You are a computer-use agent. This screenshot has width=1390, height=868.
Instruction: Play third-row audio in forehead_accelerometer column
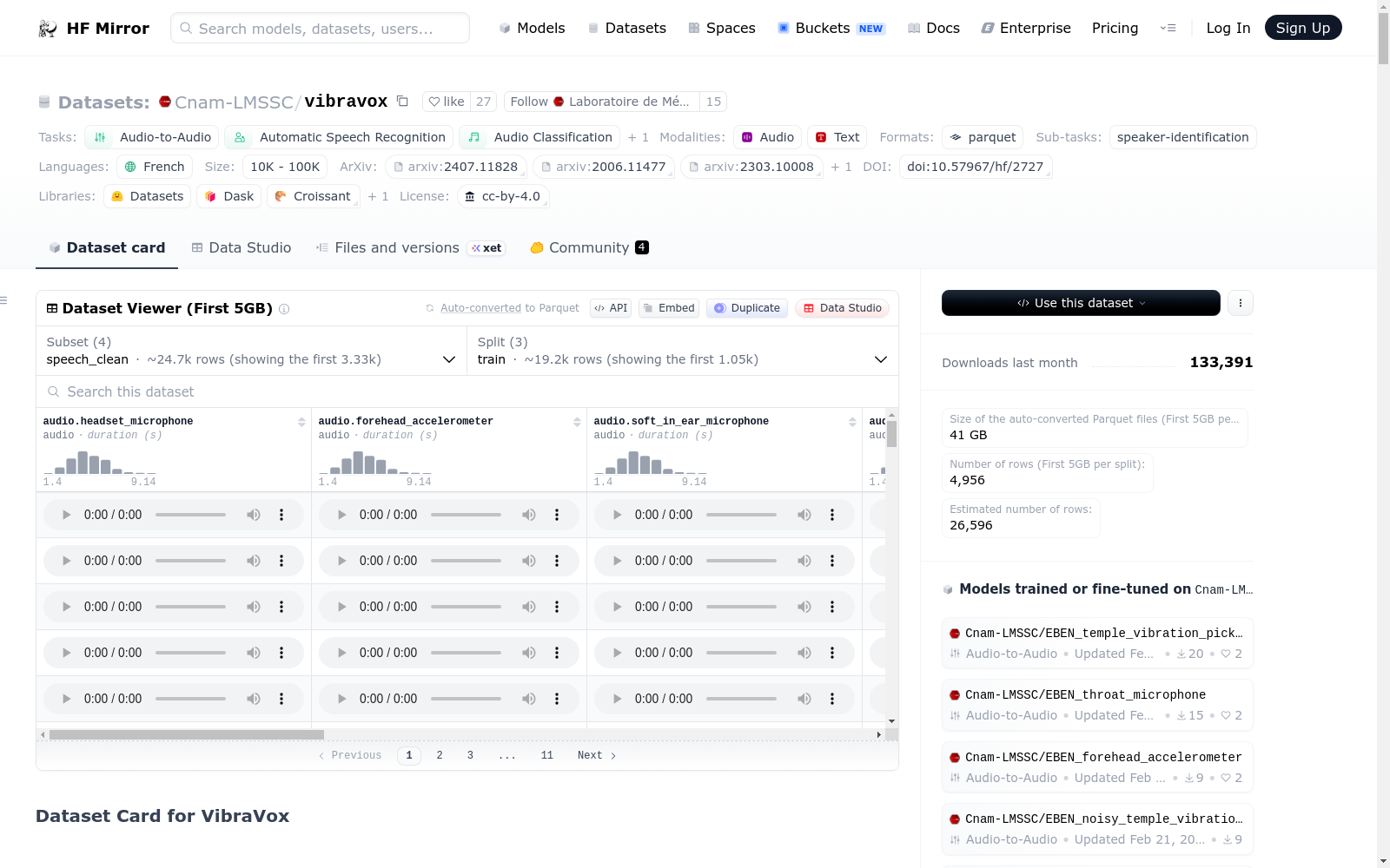[x=341, y=607]
